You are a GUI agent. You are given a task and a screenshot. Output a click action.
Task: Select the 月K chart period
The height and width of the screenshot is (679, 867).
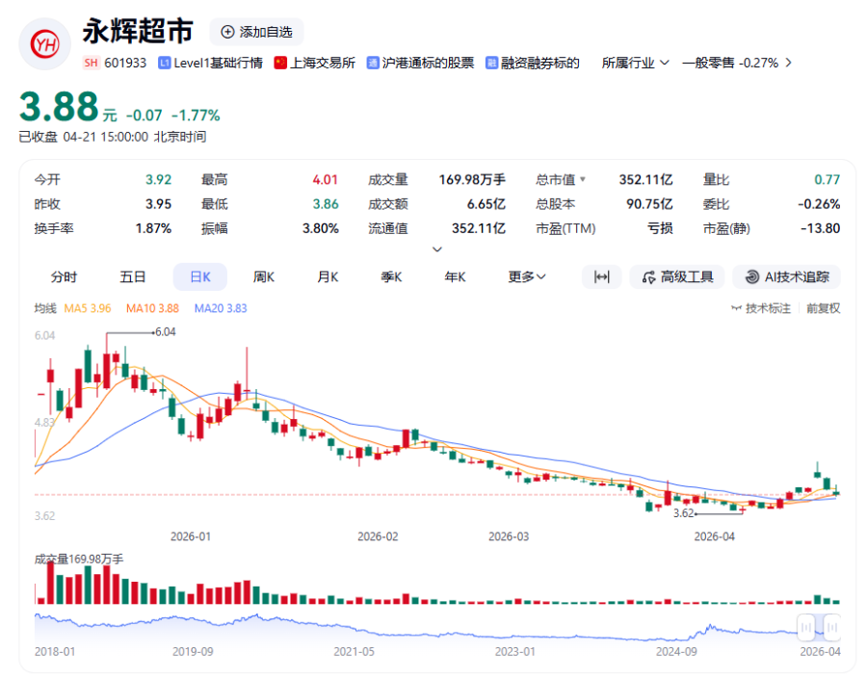coord(328,277)
